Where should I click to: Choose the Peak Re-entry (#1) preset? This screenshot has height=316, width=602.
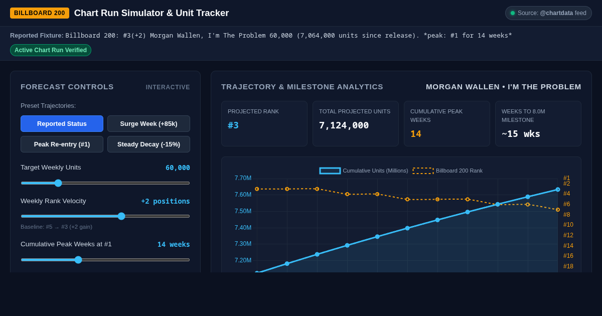[62, 144]
